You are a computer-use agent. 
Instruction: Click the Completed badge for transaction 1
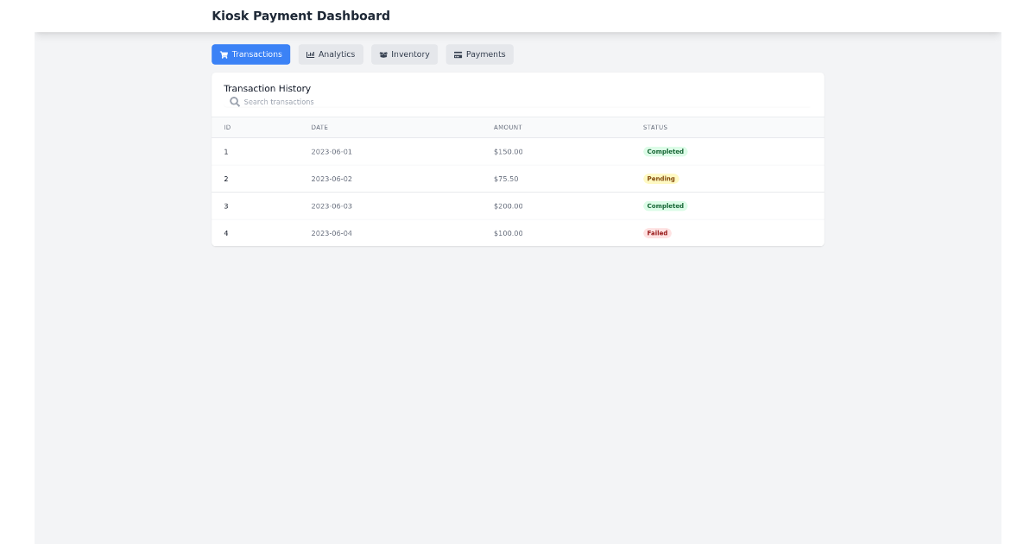coord(665,151)
